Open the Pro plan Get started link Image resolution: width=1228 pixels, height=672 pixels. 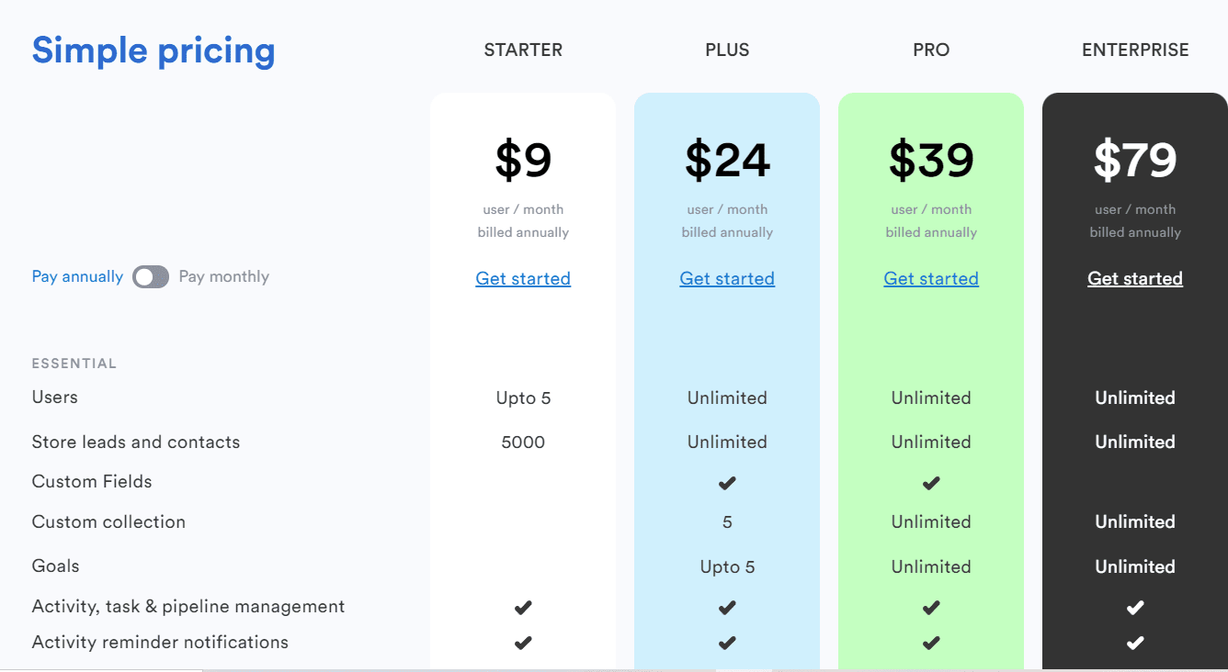(x=931, y=278)
